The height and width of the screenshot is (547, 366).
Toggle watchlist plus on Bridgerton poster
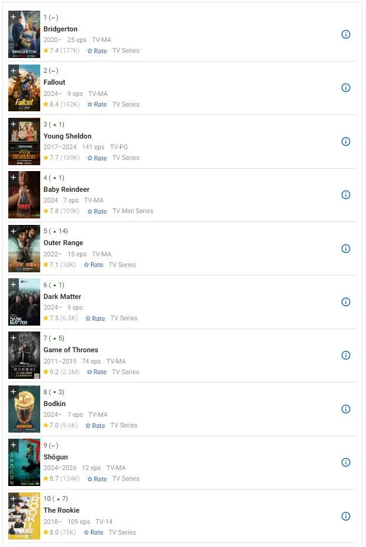[x=13, y=17]
